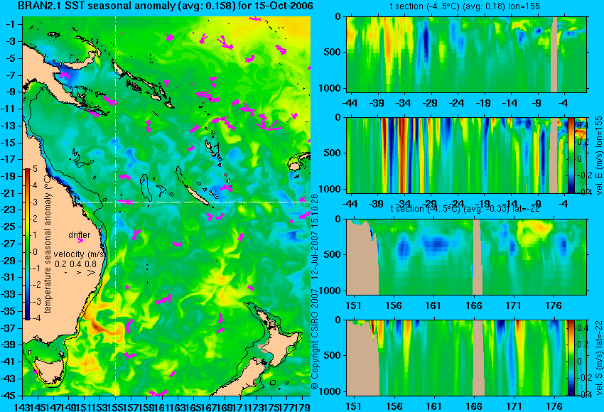604x412 pixels.
Task: Click the temperature anomaly colorbar on the map
Action: [x=28, y=244]
